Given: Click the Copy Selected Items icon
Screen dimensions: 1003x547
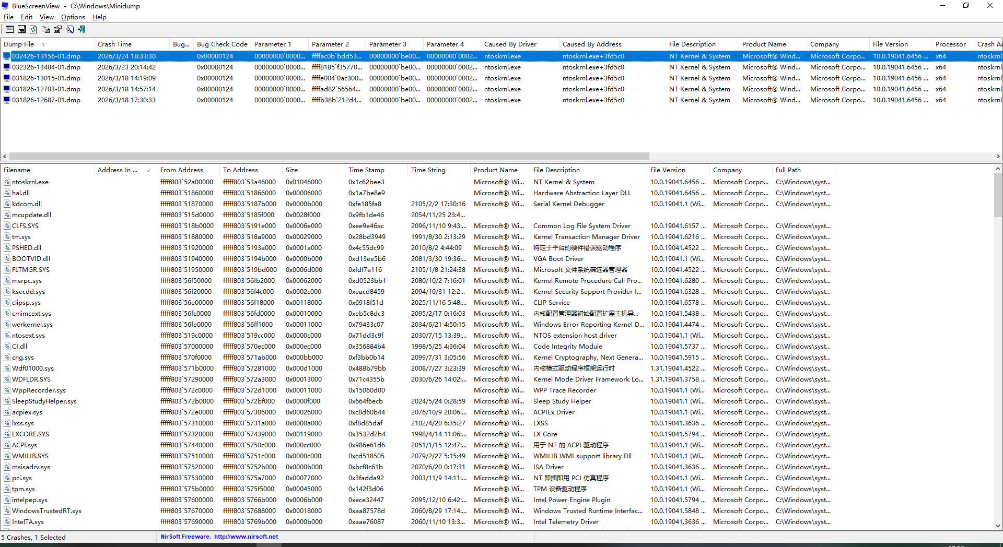Looking at the screenshot, I should (x=45, y=30).
